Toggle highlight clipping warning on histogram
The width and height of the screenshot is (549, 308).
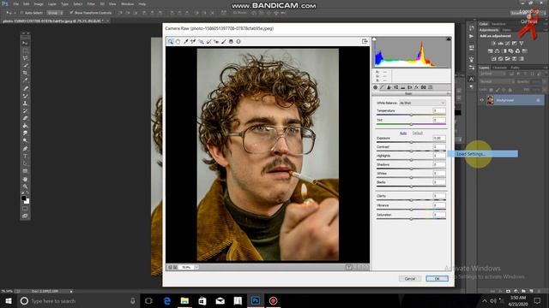tap(449, 39)
